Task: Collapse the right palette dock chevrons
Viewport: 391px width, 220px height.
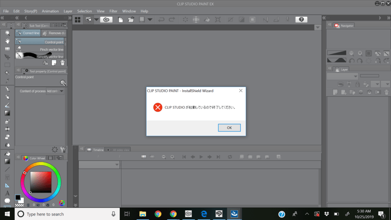Action: 389,18
